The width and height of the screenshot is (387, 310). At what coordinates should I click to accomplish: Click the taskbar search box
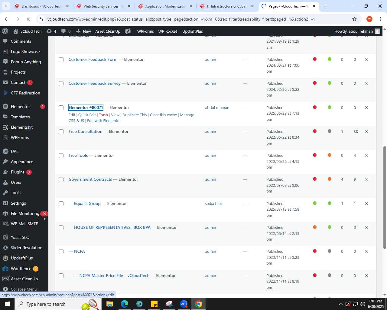(58, 304)
